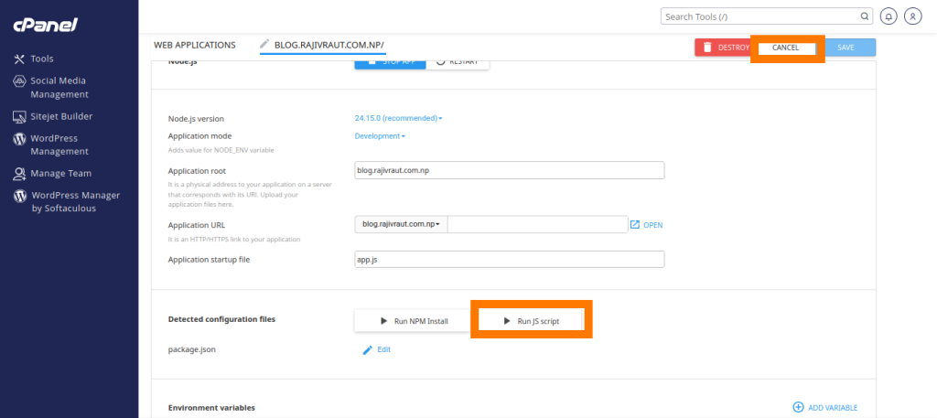Screen dimensions: 937x418
Task: Click the pencil icon for package.json
Action: (x=368, y=350)
